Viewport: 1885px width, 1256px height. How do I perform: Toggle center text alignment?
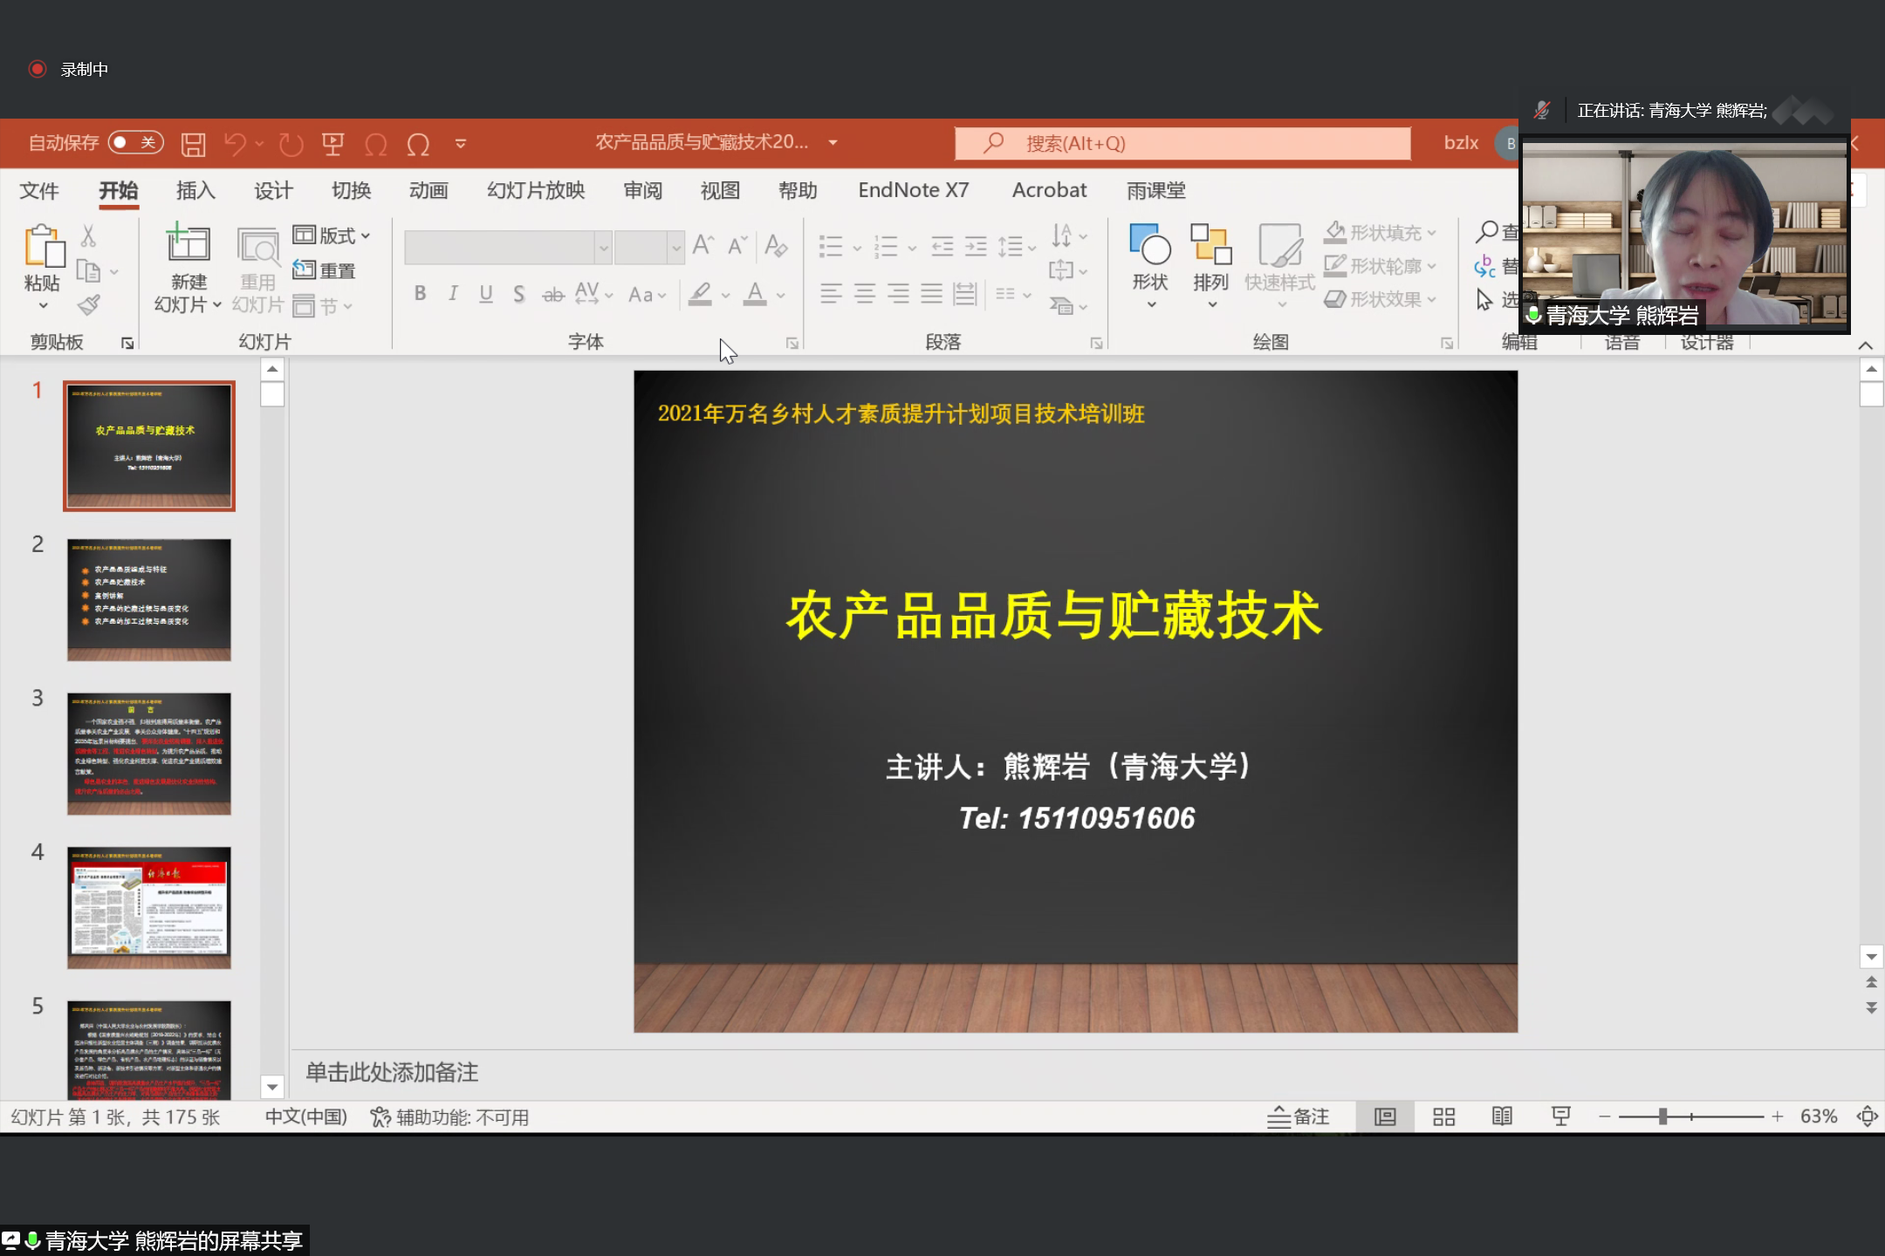click(x=865, y=294)
